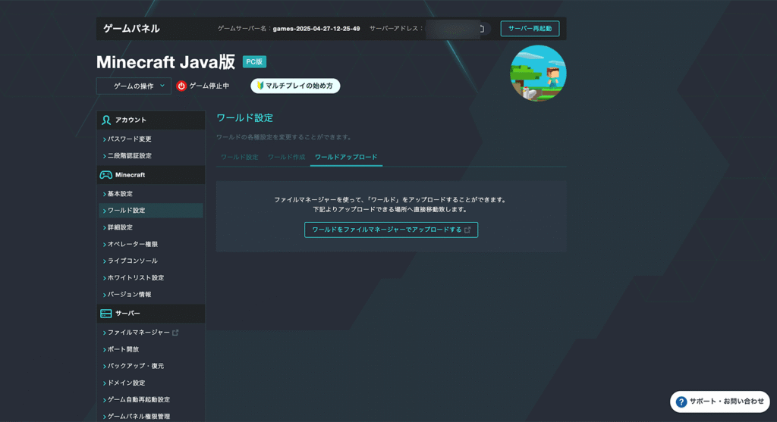This screenshot has height=422, width=777.
Task: Switch to the ワールド設定 tab
Action: tap(239, 158)
